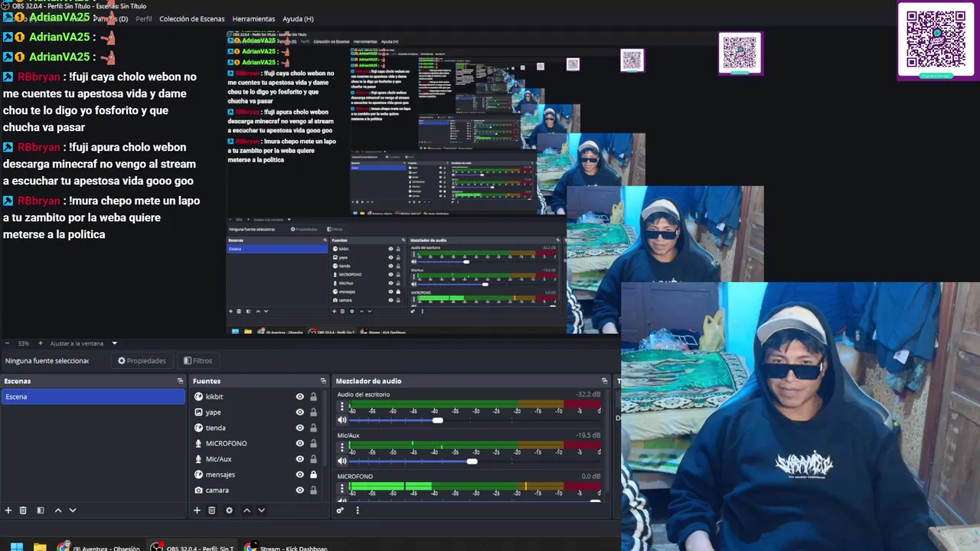Click the Filtros button

coord(198,360)
